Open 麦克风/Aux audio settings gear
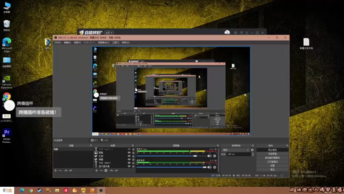 [x=215, y=156]
